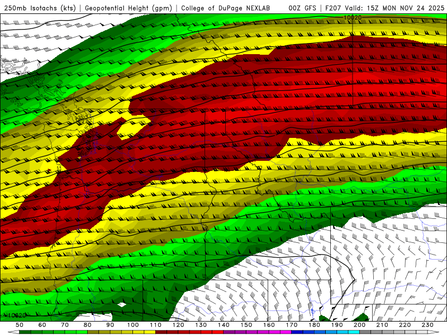Click the 60 value on the color scale

[42, 325]
